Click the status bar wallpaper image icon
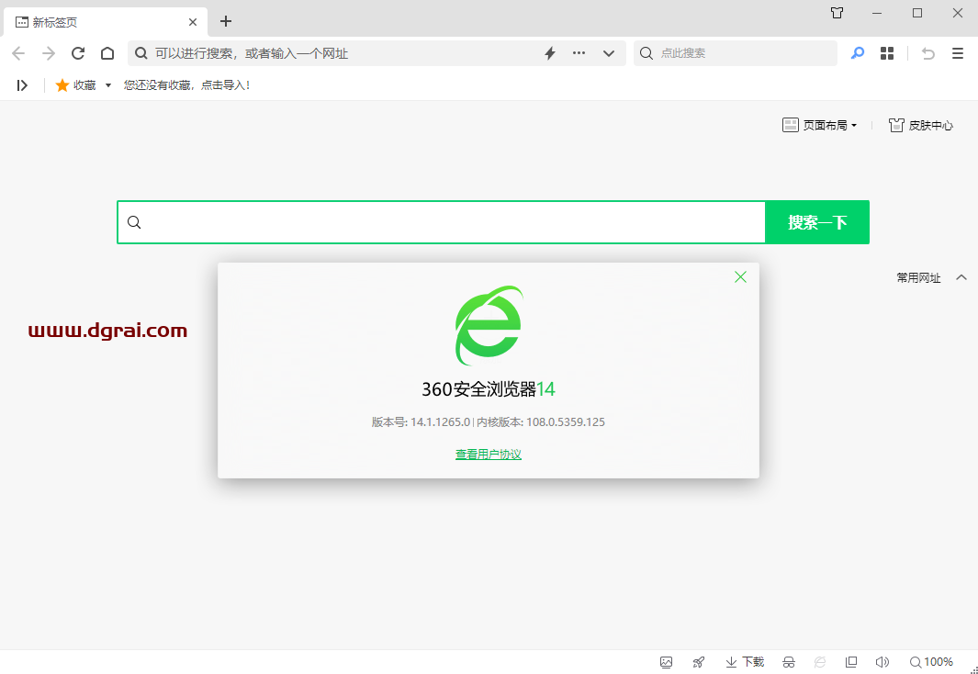Viewport: 978px width, 674px height. (x=666, y=662)
